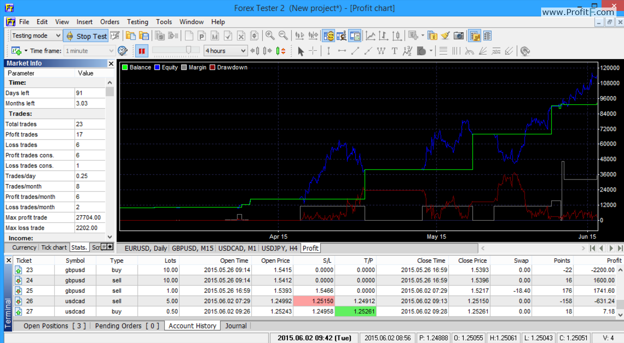Select the candlestick chart style icon
Screen dimensions: 624x343
[396, 36]
